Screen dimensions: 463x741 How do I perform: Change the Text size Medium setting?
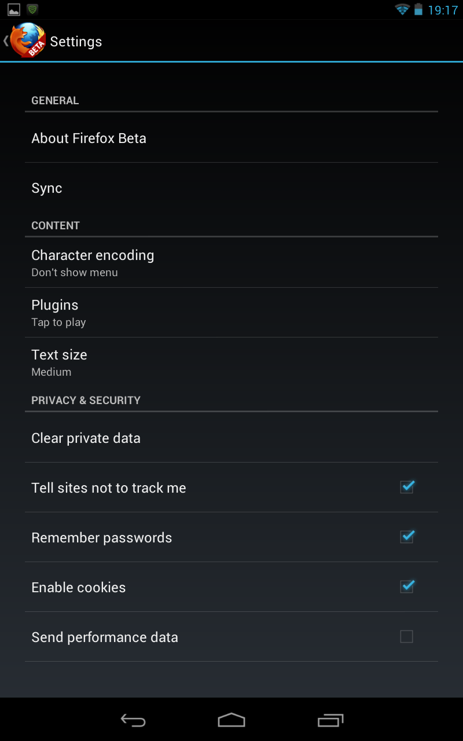(231, 362)
